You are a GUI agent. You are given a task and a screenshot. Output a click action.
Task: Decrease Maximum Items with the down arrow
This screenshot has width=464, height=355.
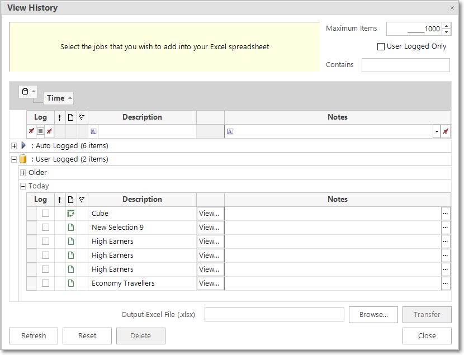click(447, 32)
